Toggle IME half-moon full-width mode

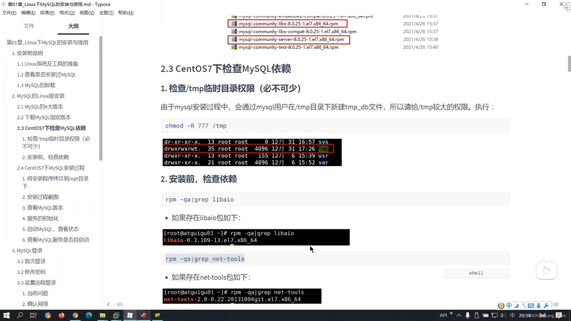[516, 306]
